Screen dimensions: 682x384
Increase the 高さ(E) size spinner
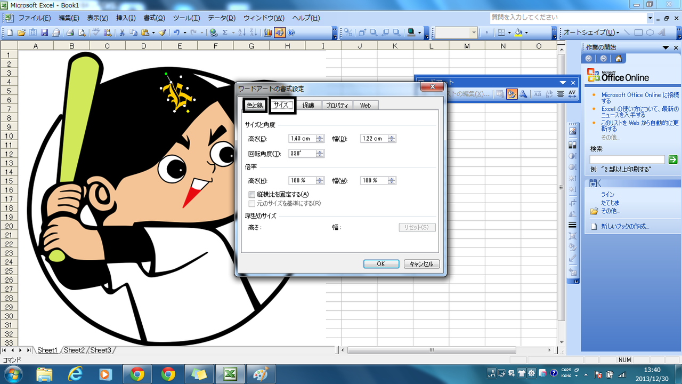click(x=320, y=137)
